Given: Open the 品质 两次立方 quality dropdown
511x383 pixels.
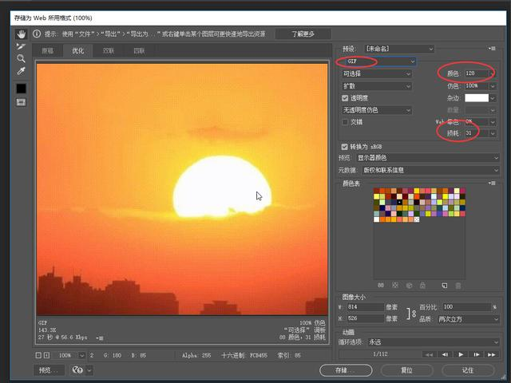Looking at the screenshot, I should (x=468, y=319).
